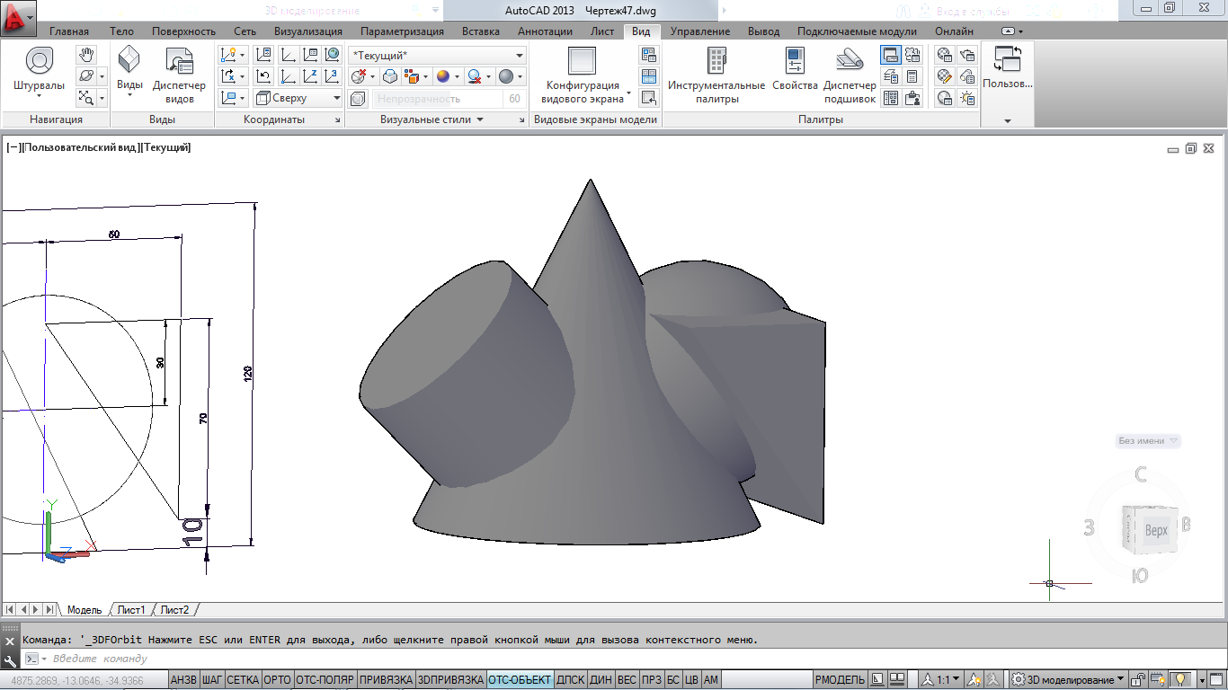Click Верх face on the ViewCube

pos(1156,531)
